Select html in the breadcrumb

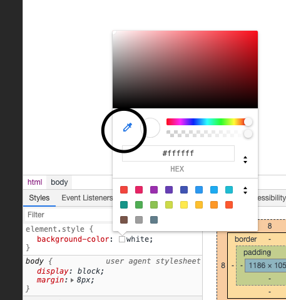pos(35,182)
